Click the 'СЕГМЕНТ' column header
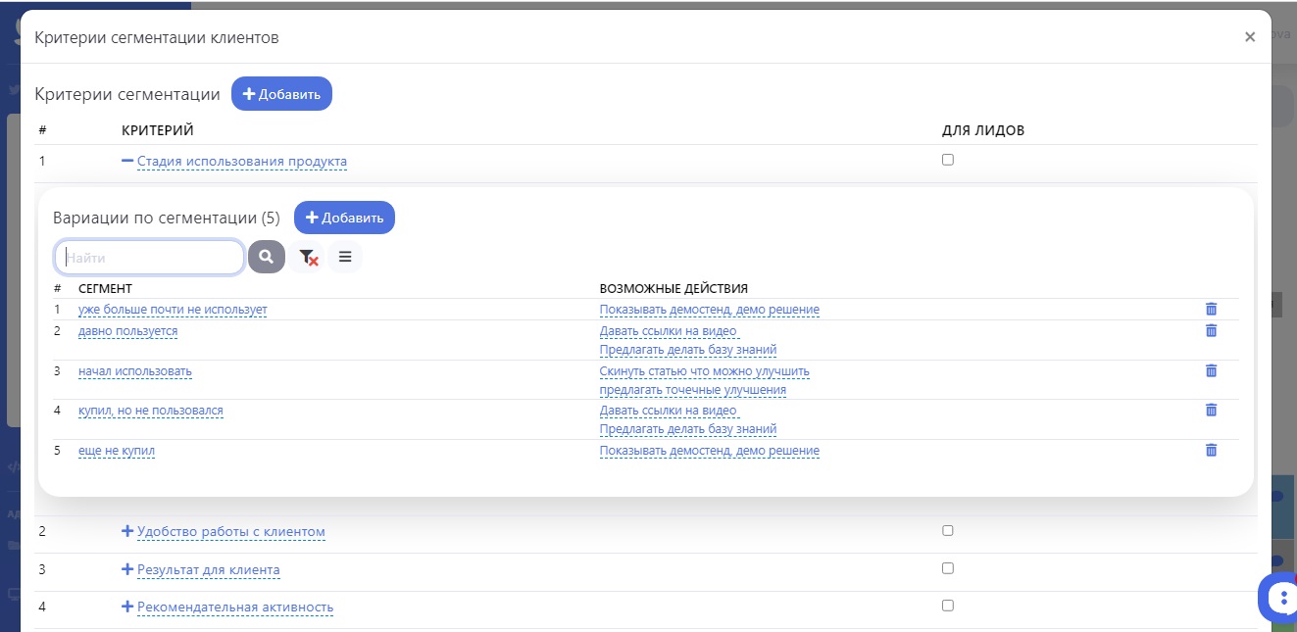Image resolution: width=1297 pixels, height=632 pixels. (x=105, y=289)
